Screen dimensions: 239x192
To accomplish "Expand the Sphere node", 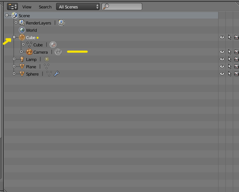I will pyautogui.click(x=14, y=73).
